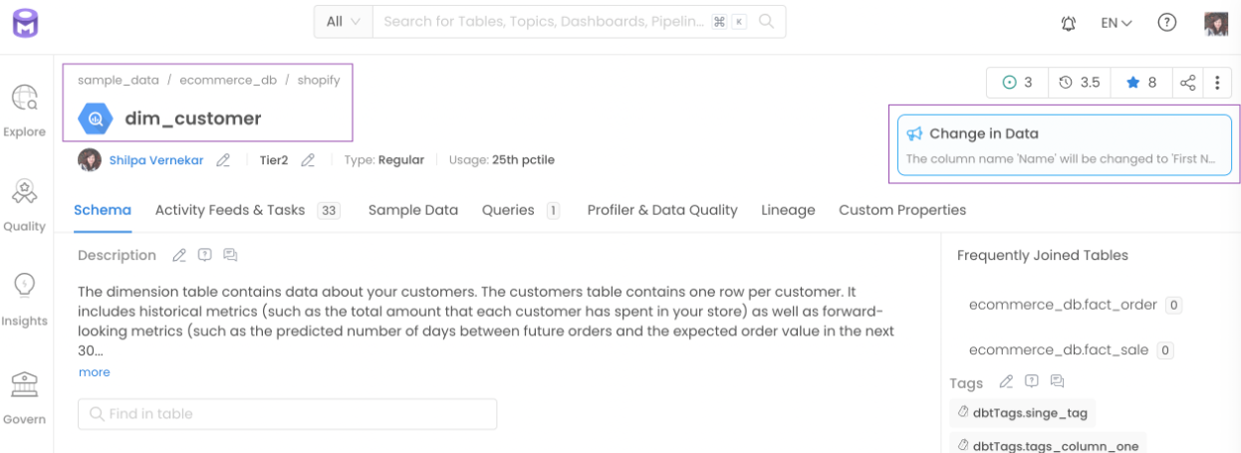Open the Change in Data announcement
The image size is (1241, 453).
[1064, 145]
